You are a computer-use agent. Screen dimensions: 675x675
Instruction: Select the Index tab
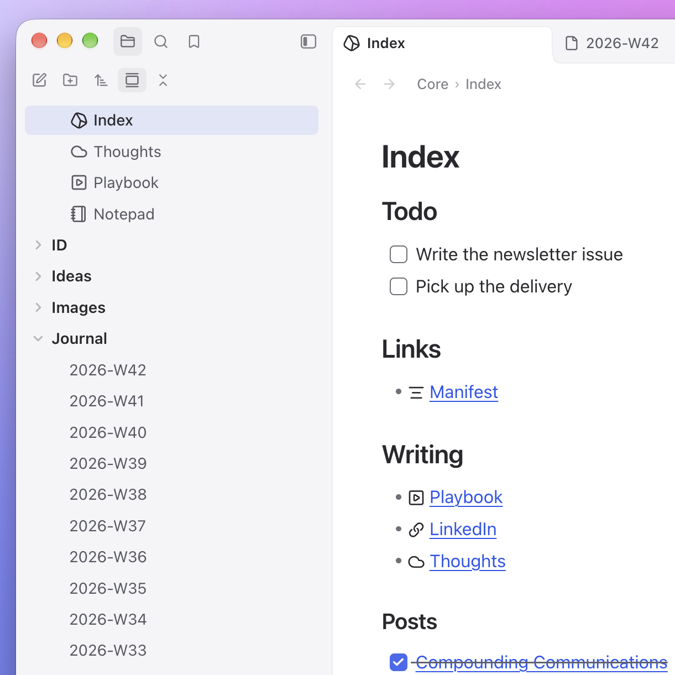point(442,43)
